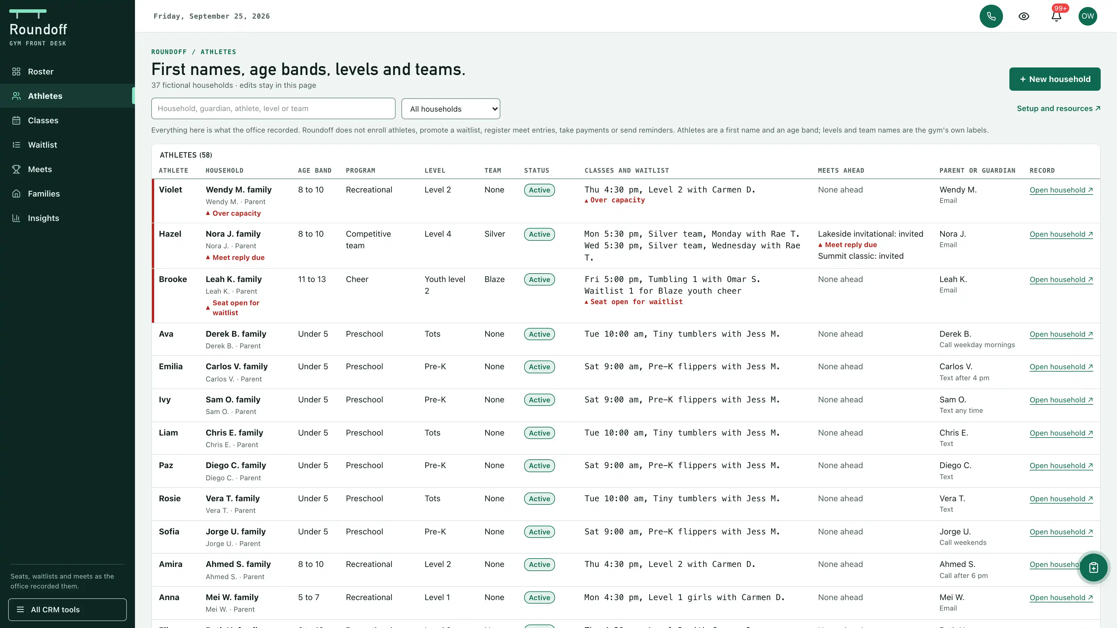Click the Waitlist list icon in sidebar
The image size is (1117, 628).
16,145
